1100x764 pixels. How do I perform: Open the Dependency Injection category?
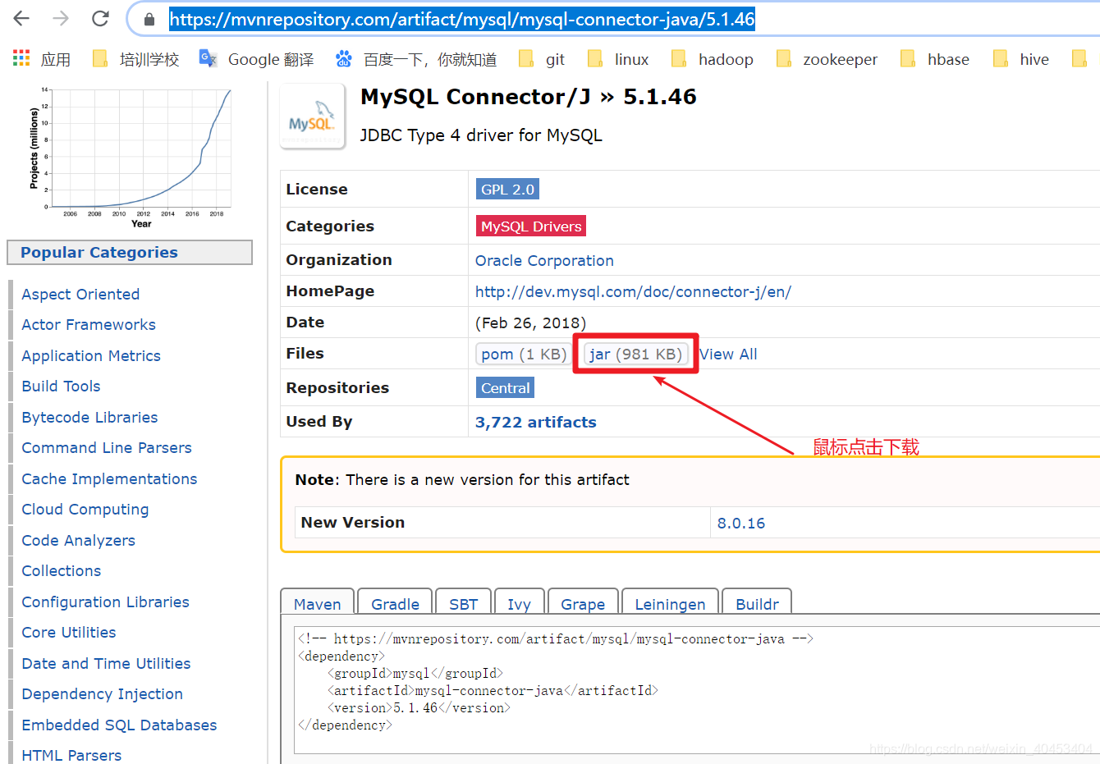102,693
